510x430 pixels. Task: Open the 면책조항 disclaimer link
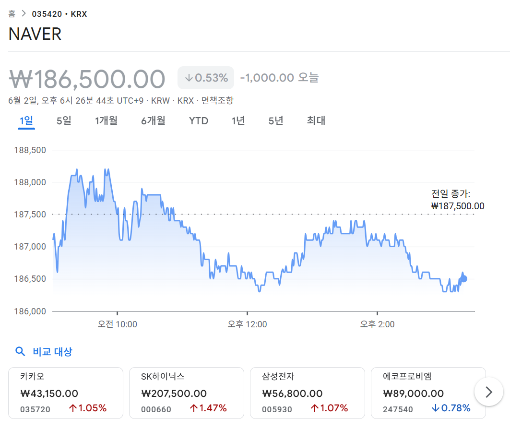point(217,100)
